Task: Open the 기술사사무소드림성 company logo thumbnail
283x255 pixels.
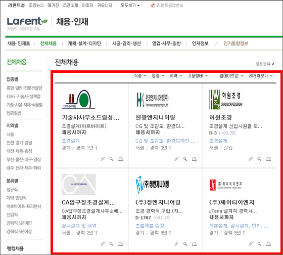Action: click(79, 99)
